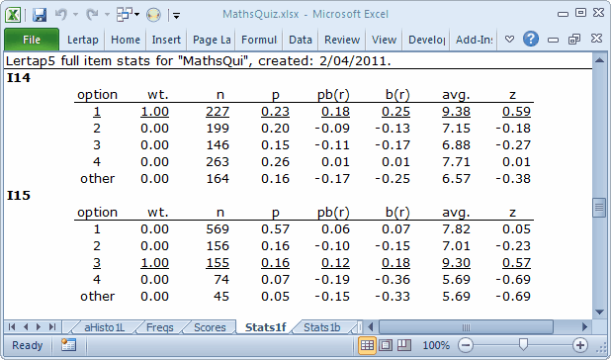
Task: Open the Add-Ins ribbon tab
Action: point(475,40)
